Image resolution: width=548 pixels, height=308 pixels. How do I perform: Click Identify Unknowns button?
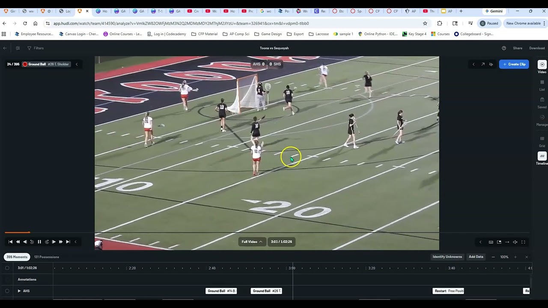447,257
